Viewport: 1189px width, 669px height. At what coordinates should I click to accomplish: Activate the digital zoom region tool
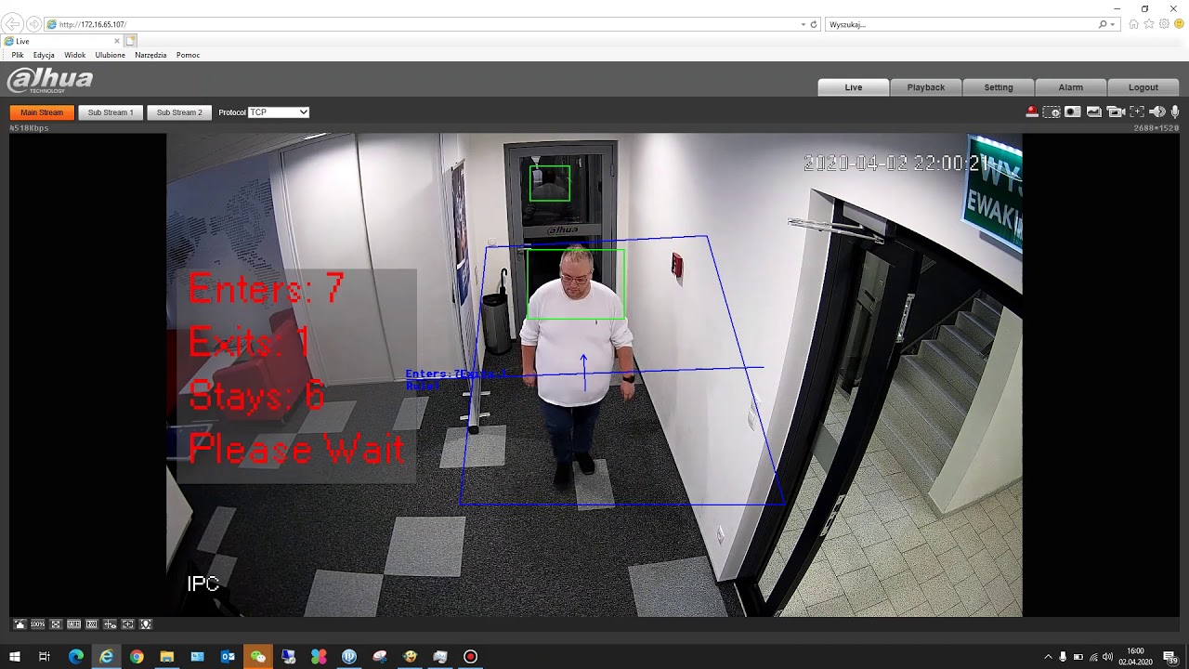coord(1052,112)
